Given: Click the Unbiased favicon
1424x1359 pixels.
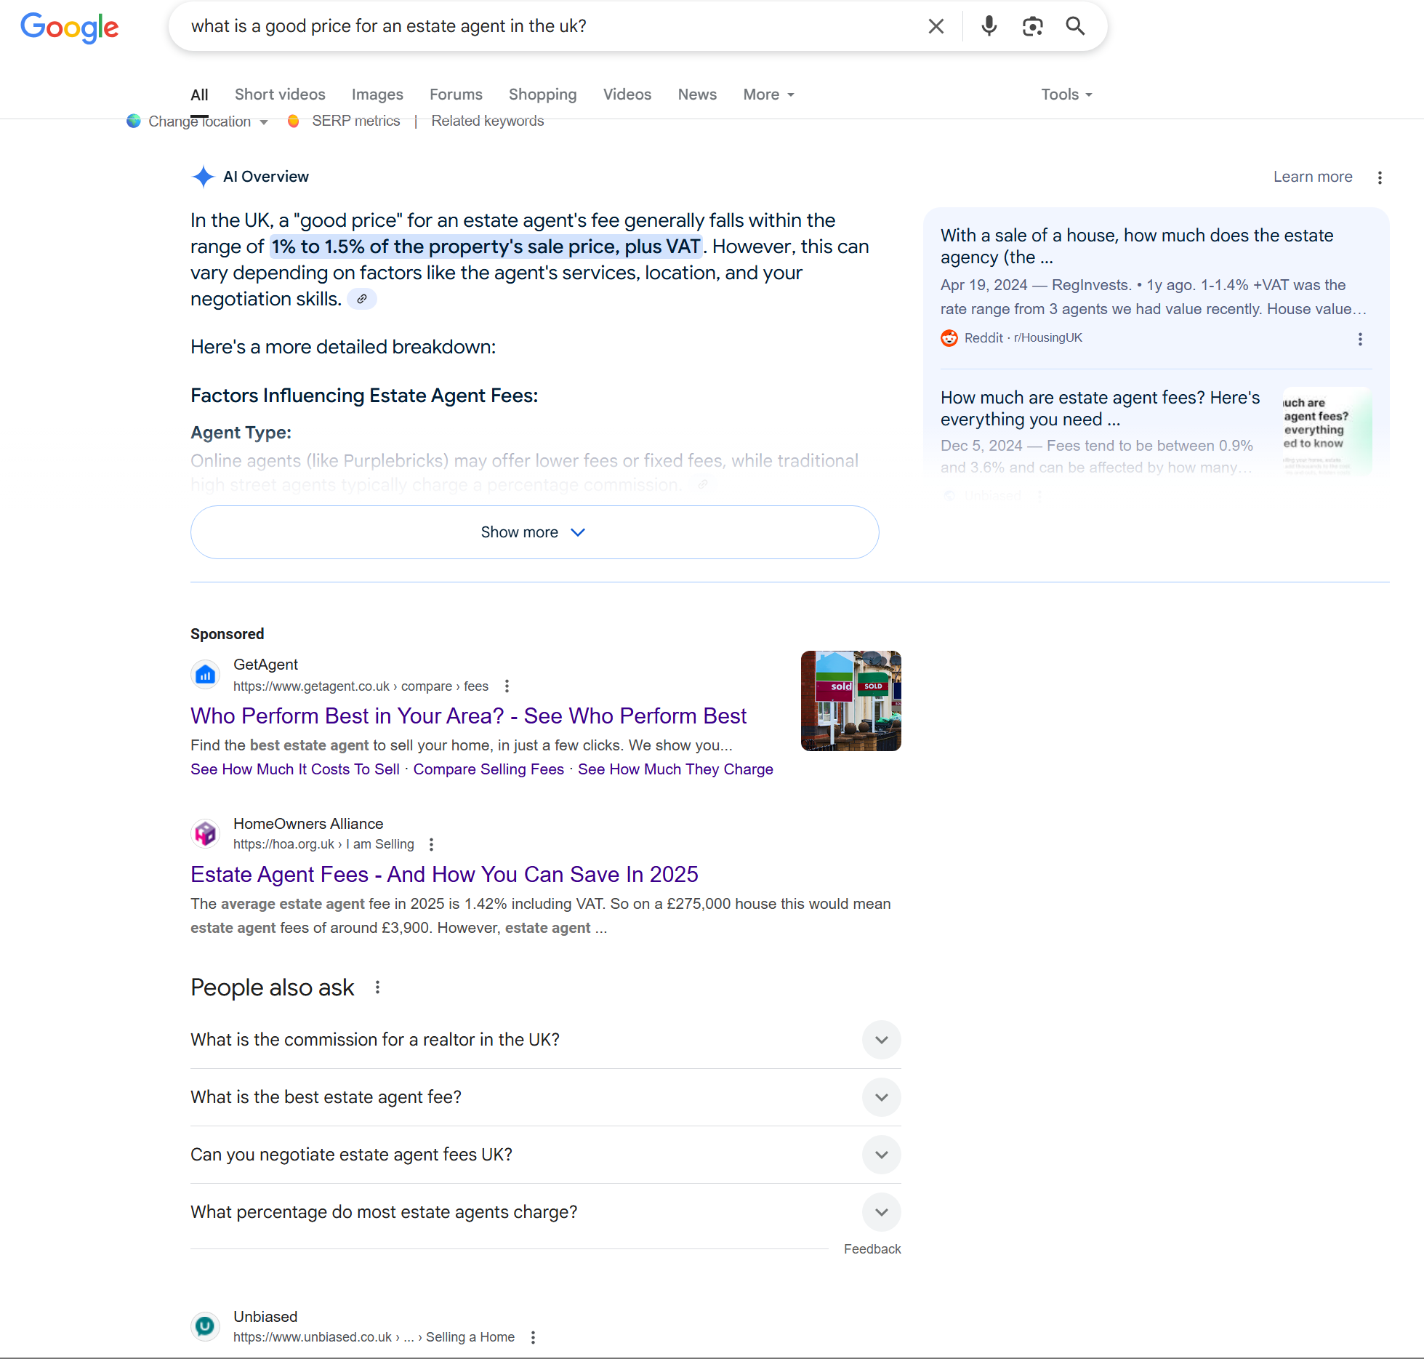Looking at the screenshot, I should tap(206, 1326).
